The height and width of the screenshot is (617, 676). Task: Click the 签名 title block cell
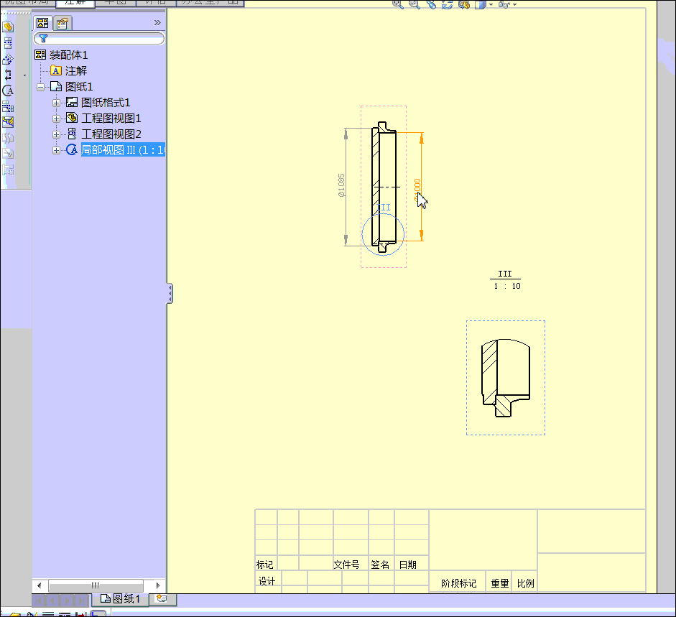click(x=380, y=565)
